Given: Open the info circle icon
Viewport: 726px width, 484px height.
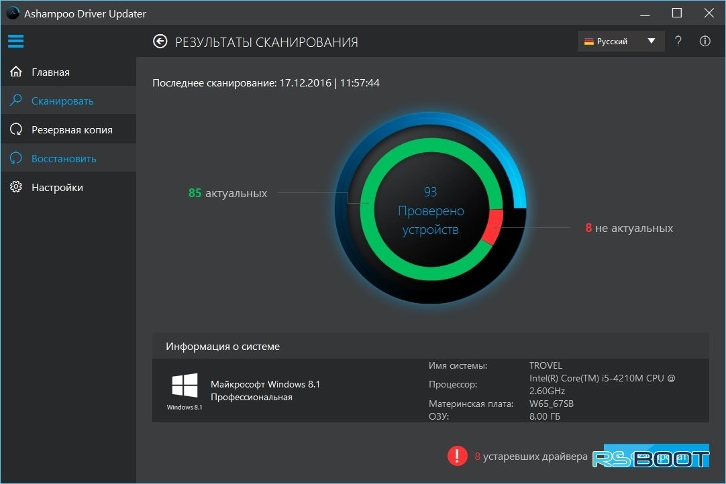Looking at the screenshot, I should click(x=705, y=41).
